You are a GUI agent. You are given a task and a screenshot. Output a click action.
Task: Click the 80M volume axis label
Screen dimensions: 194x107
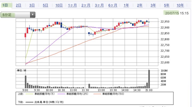coord(163,74)
